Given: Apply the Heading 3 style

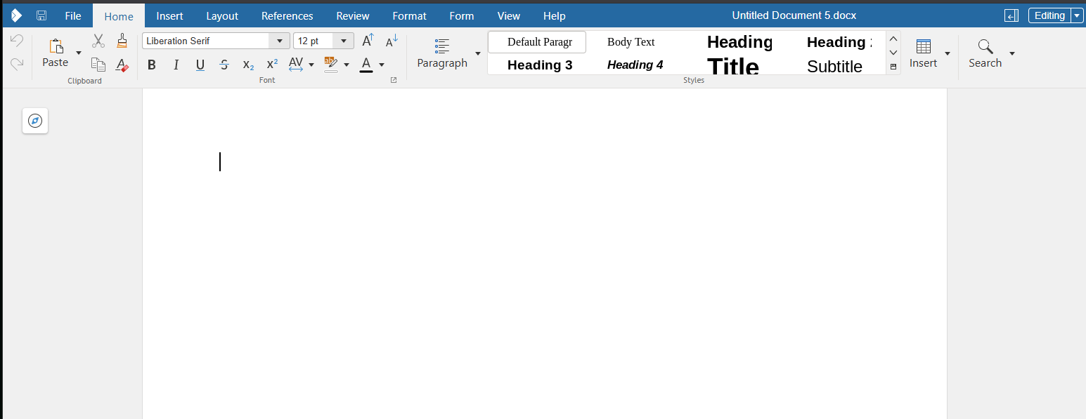Looking at the screenshot, I should click(x=540, y=65).
